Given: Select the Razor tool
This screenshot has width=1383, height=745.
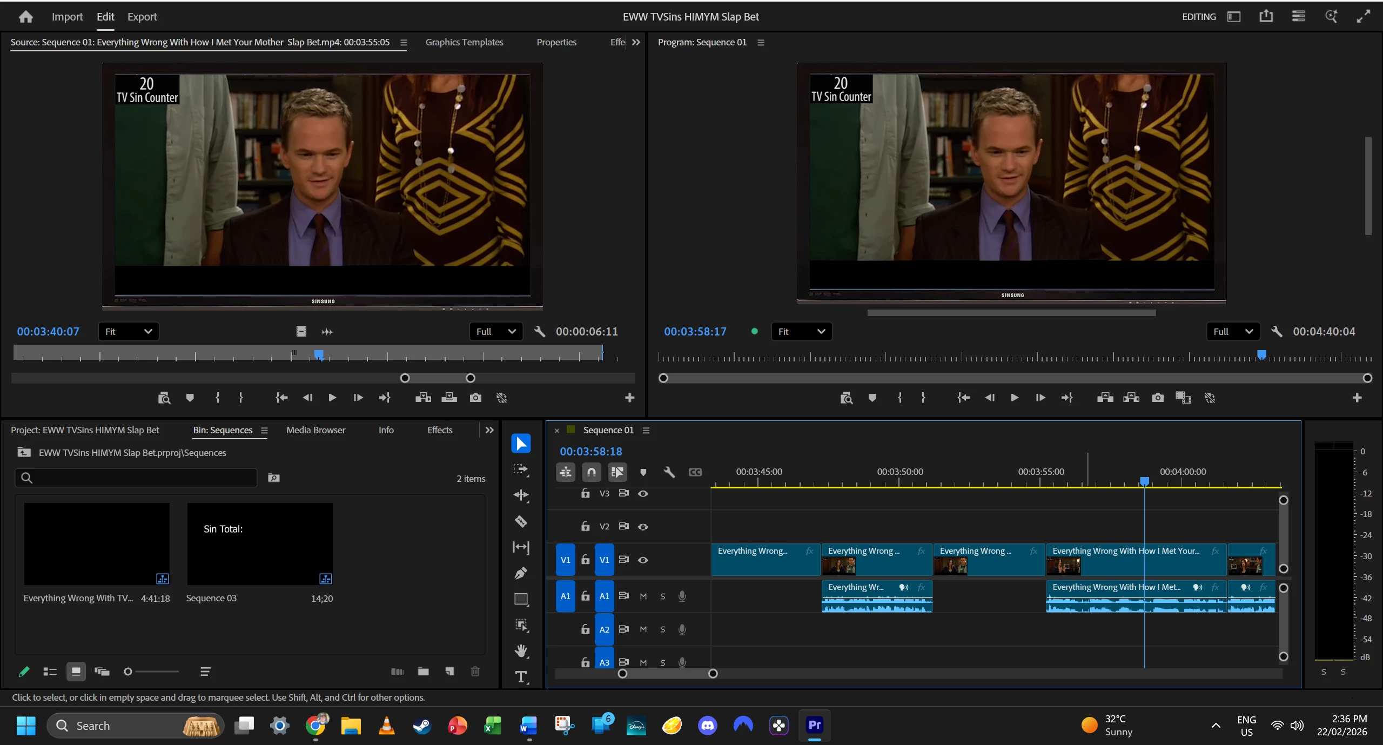Looking at the screenshot, I should coord(521,521).
